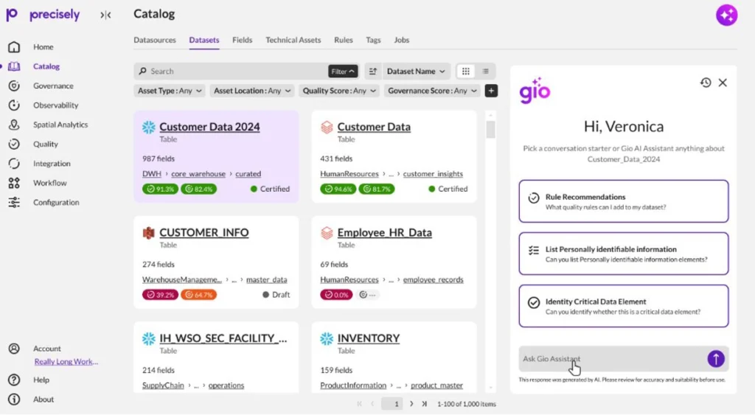755x415 pixels.
Task: Open Dataset Name sort dropdown
Action: (416, 72)
